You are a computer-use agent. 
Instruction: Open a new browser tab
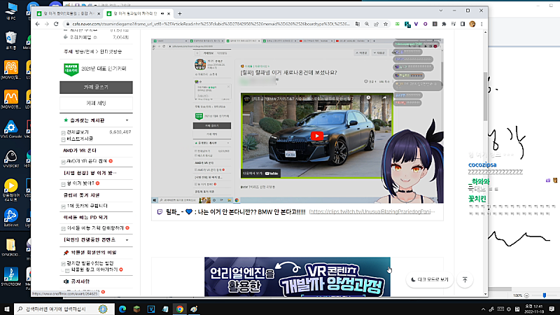click(x=180, y=13)
